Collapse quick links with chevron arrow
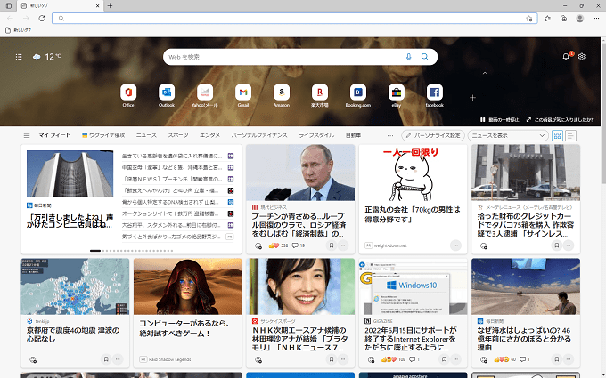 click(485, 73)
